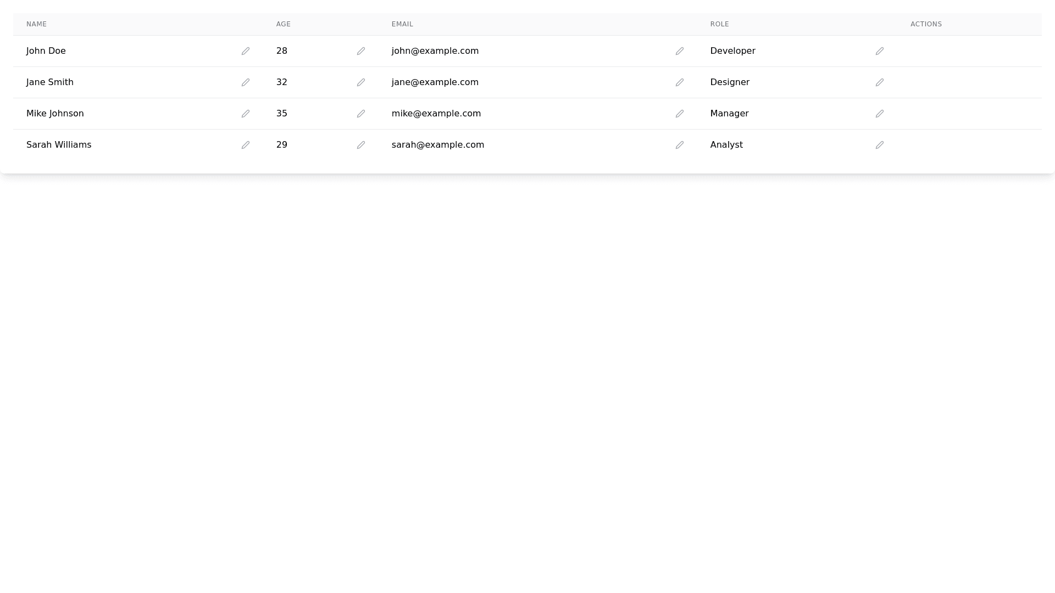This screenshot has height=593, width=1055.
Task: Edit mike@example.com with pencil icon
Action: pos(680,114)
